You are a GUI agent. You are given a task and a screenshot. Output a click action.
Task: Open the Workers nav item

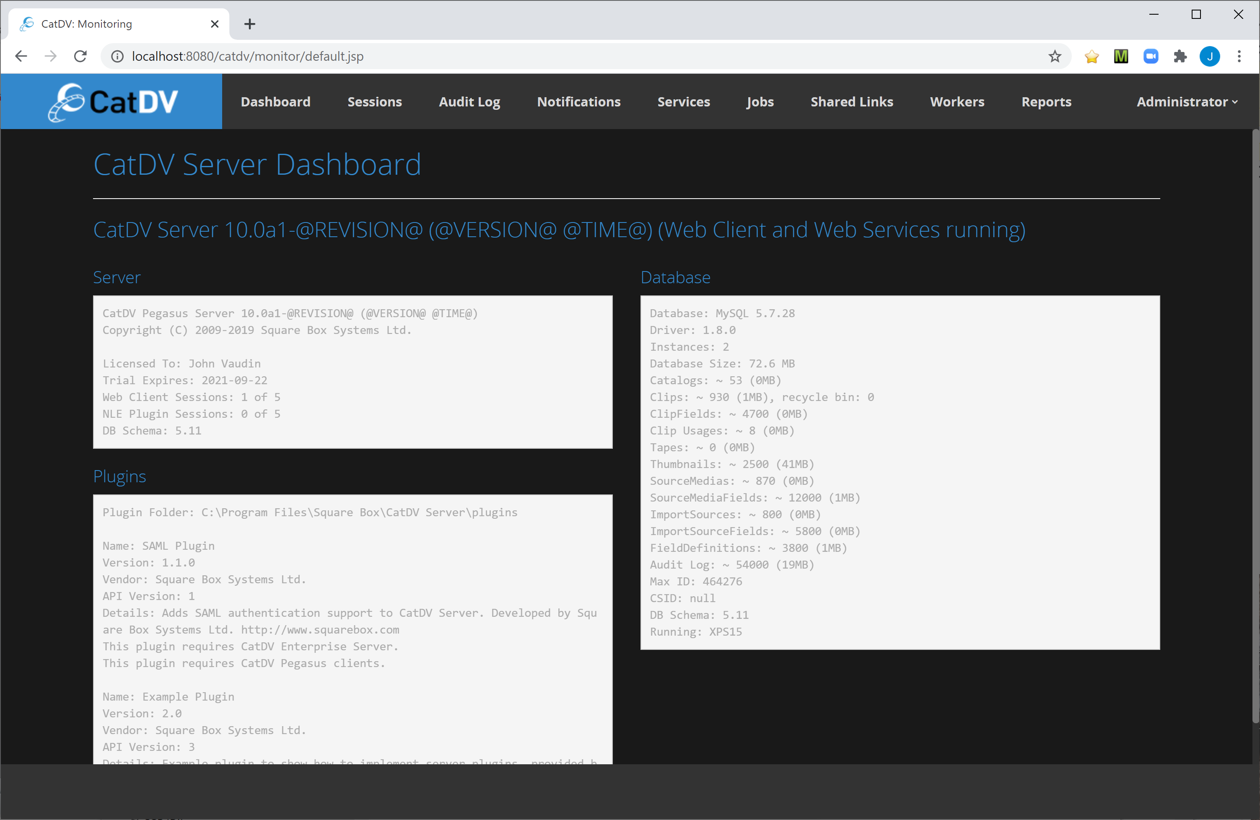pyautogui.click(x=957, y=102)
